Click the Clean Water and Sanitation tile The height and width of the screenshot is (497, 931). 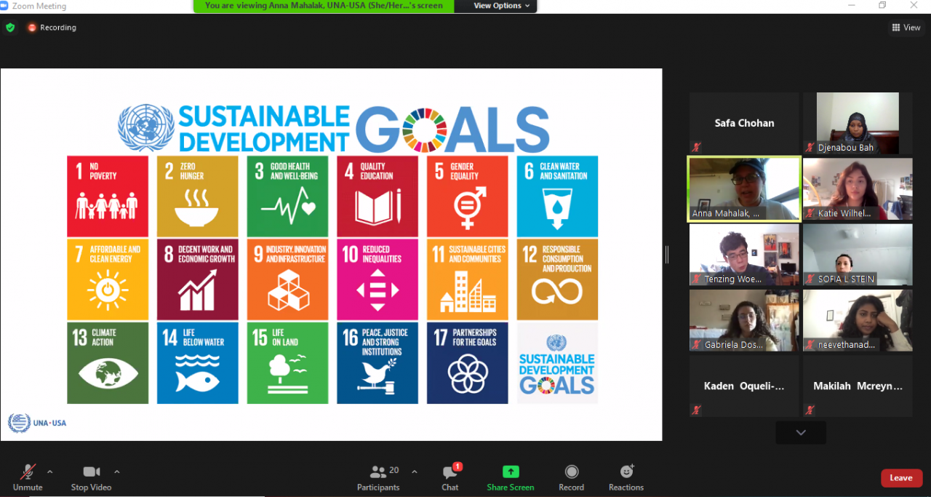point(557,196)
